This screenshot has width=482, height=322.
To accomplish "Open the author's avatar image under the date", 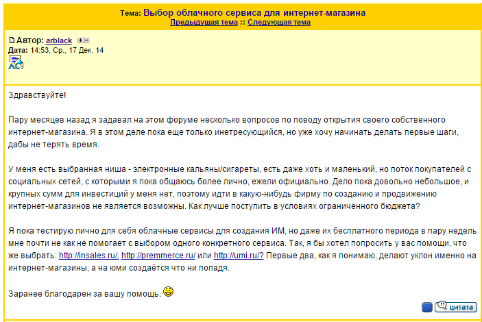I will (16, 62).
